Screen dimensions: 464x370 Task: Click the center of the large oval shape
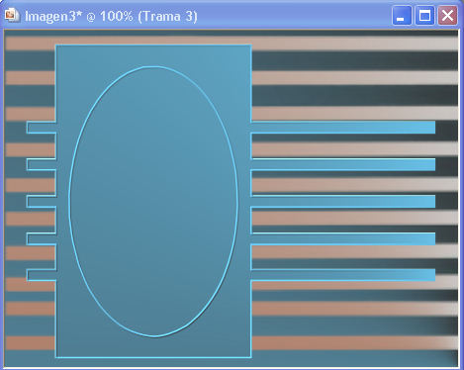153,202
